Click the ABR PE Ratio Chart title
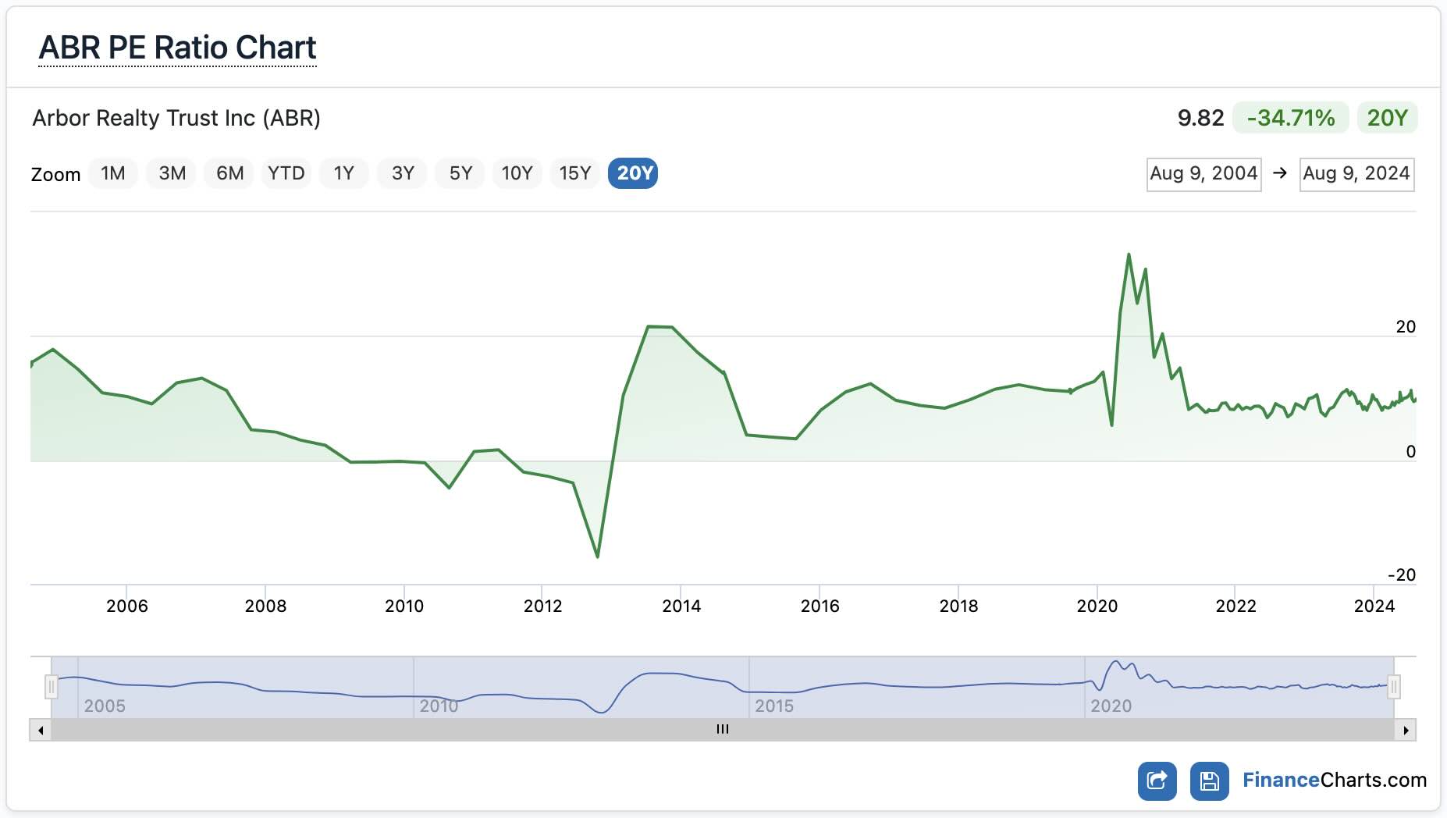 177,48
